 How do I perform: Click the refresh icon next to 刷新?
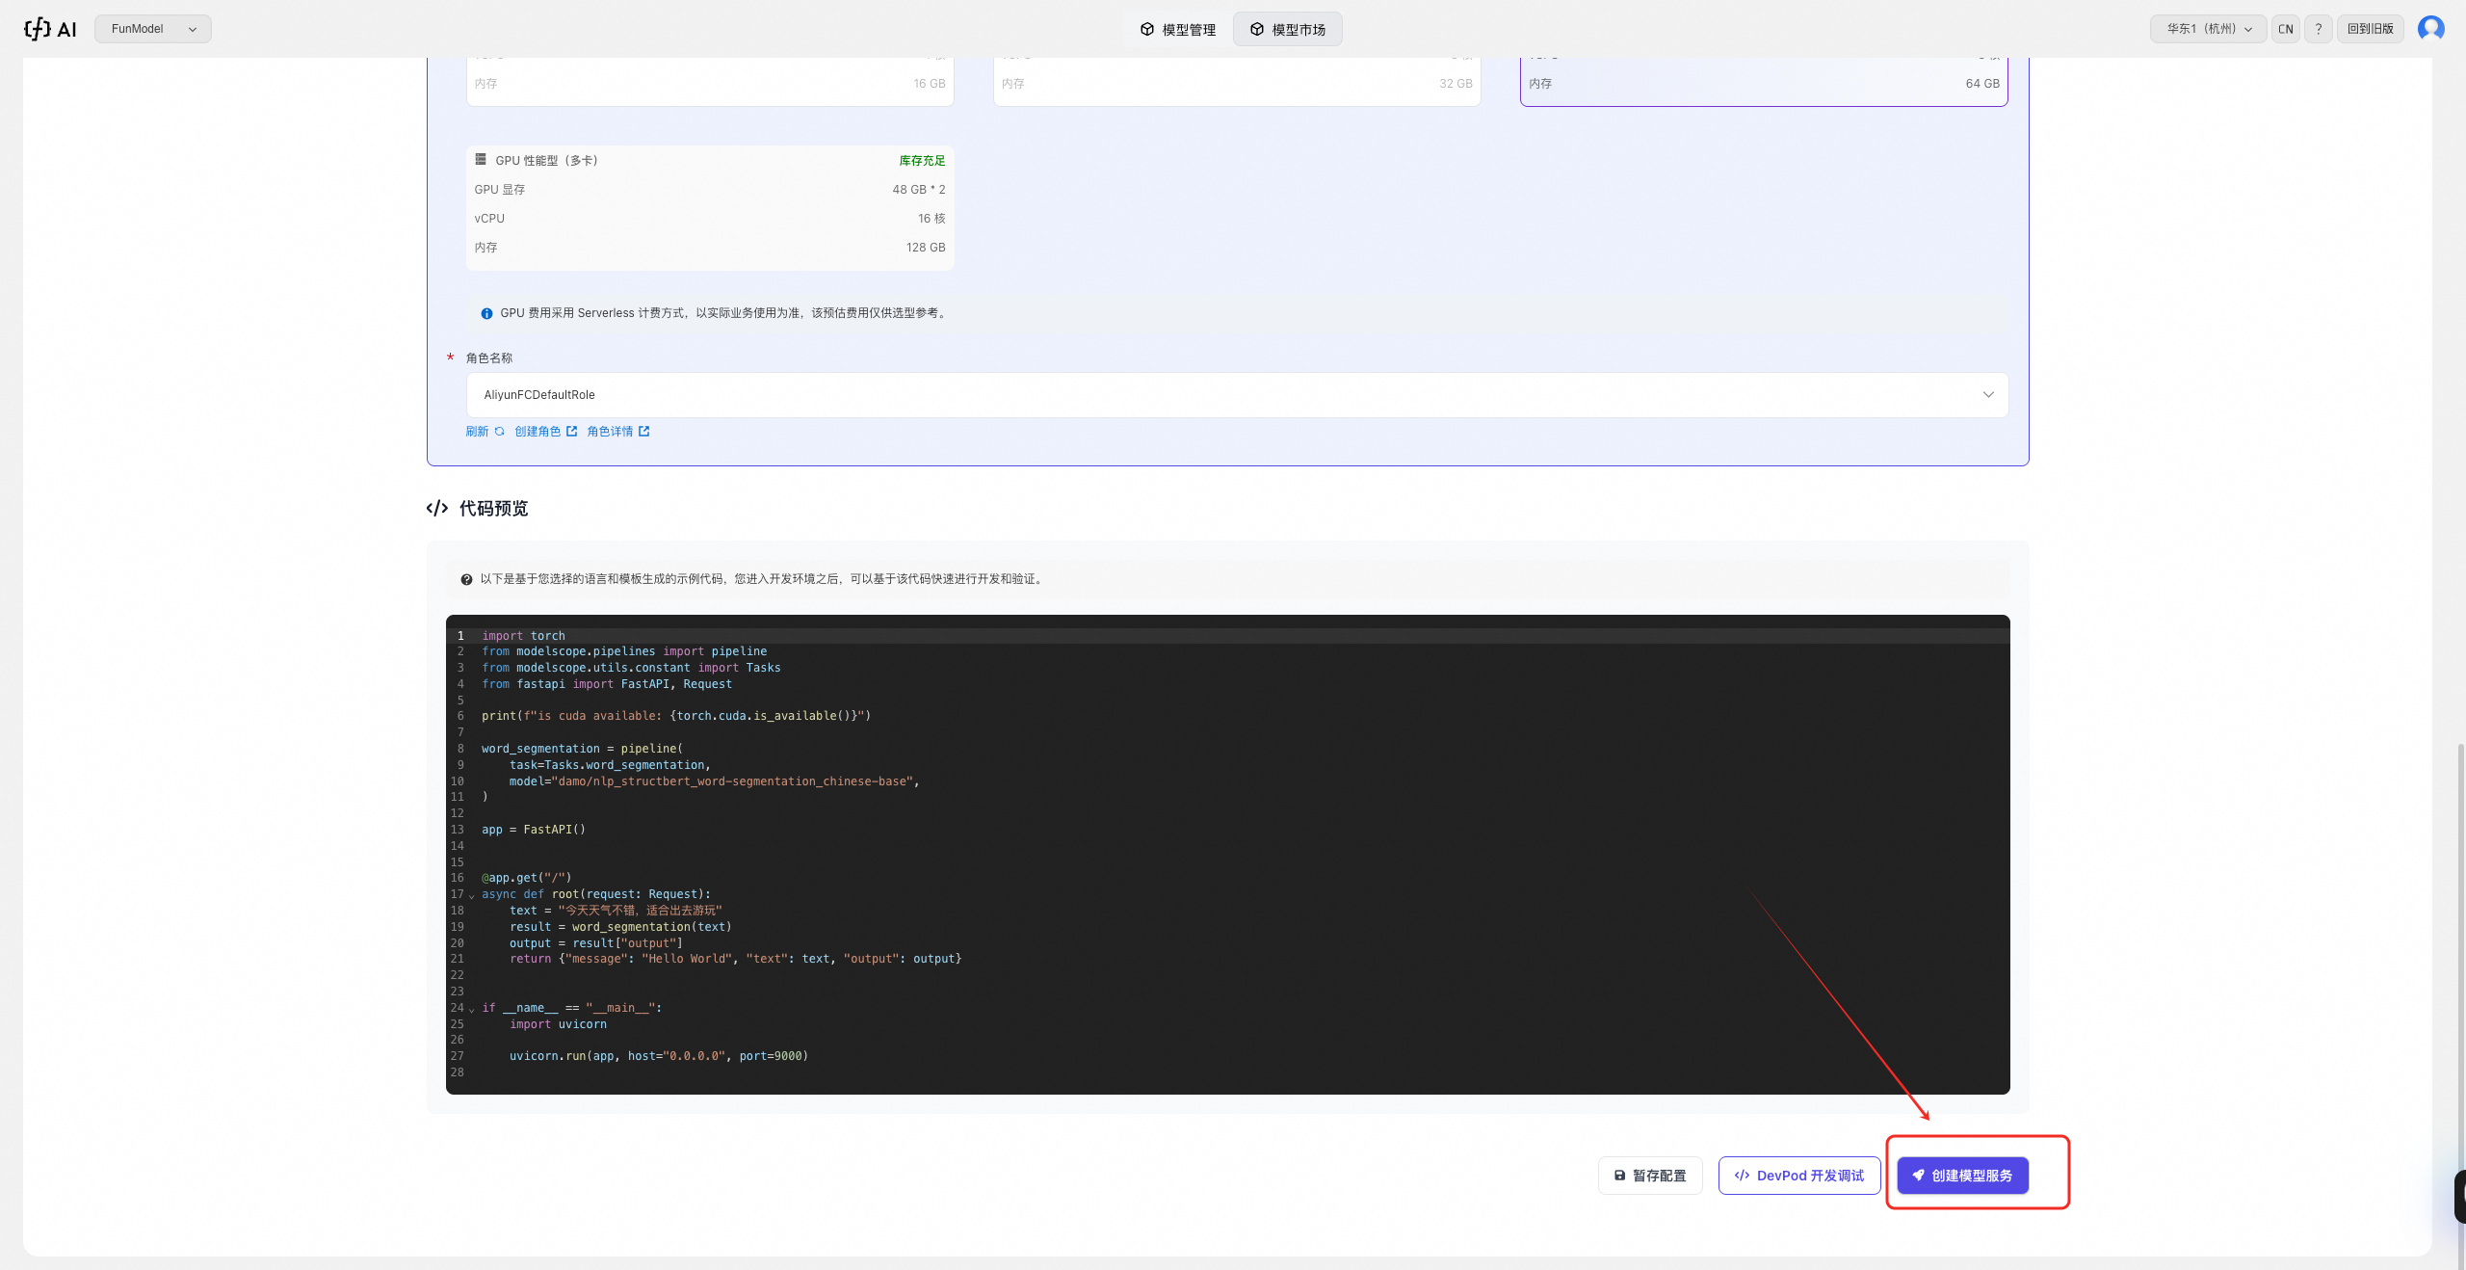pos(499,432)
